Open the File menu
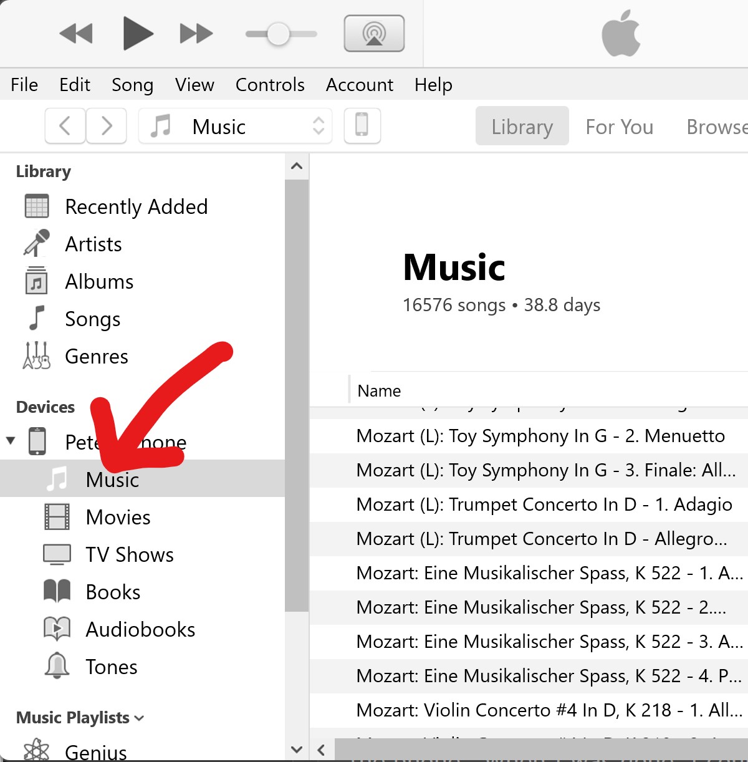Screen dimensions: 748x762 pos(24,85)
